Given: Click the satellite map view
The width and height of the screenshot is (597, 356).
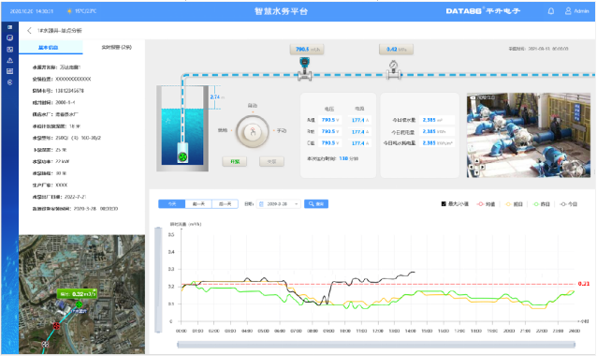Looking at the screenshot, I should click(x=81, y=294).
